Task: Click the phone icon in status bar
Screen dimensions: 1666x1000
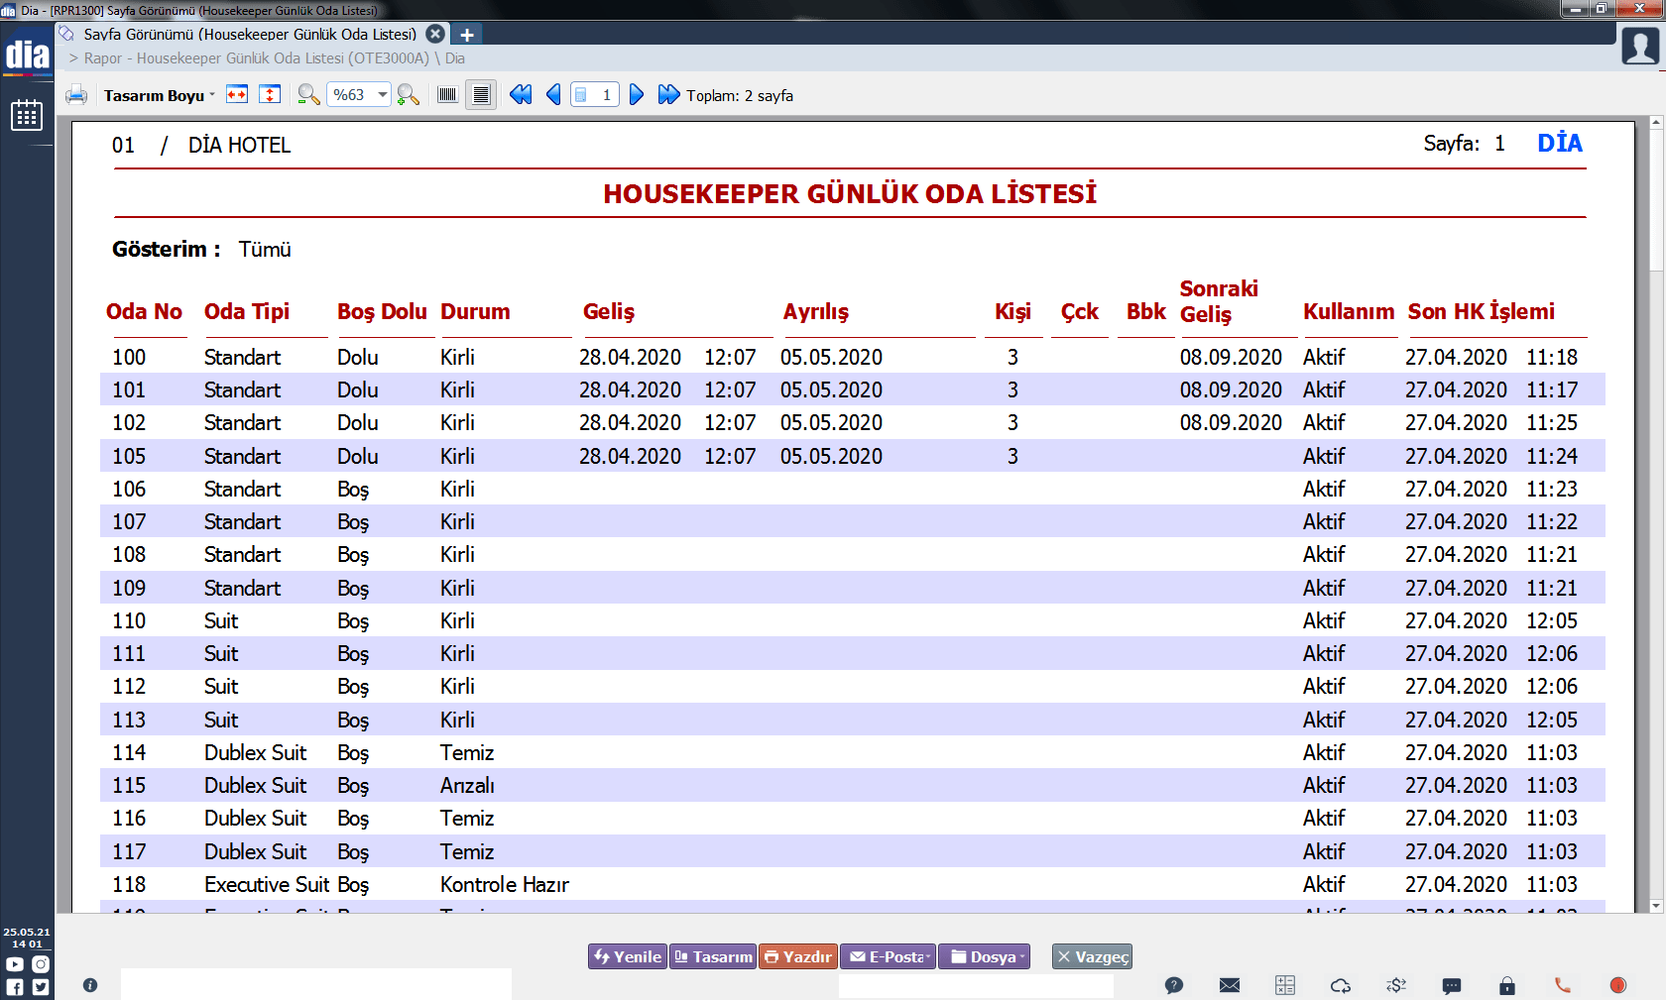Action: pos(1563,985)
